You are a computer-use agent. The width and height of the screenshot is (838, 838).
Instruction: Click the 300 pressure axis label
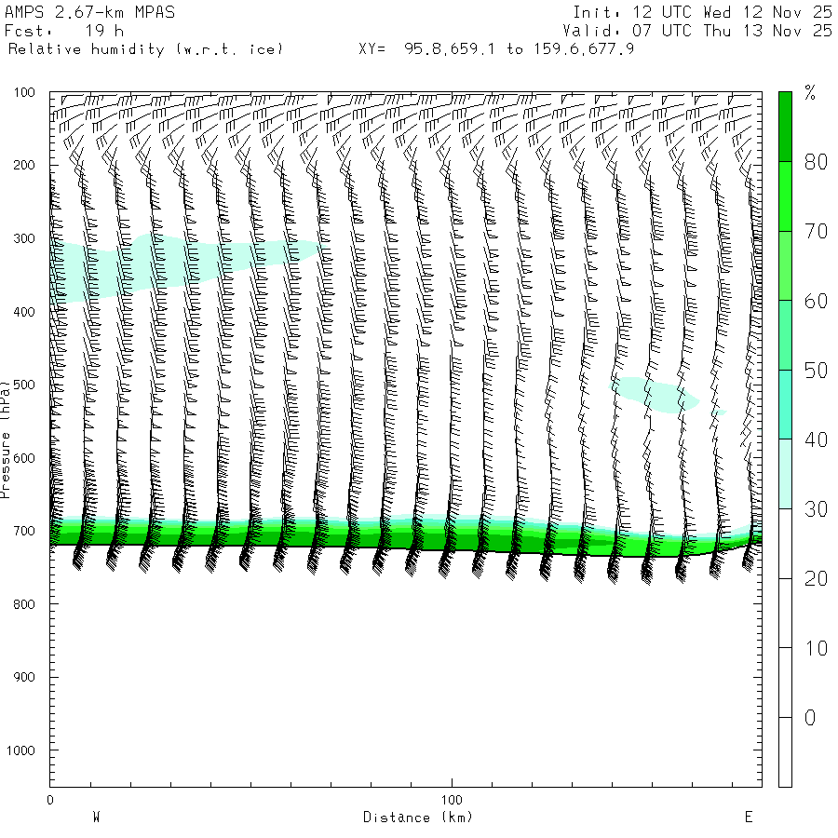[24, 238]
